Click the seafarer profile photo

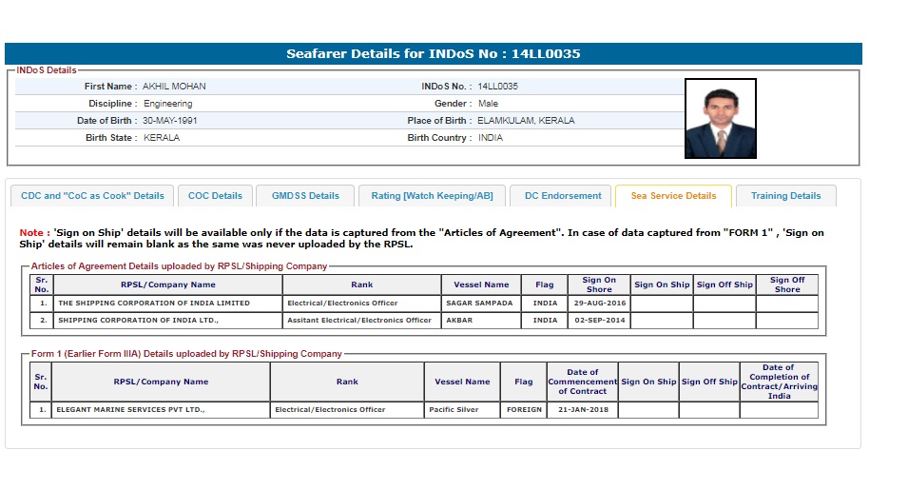tap(720, 118)
